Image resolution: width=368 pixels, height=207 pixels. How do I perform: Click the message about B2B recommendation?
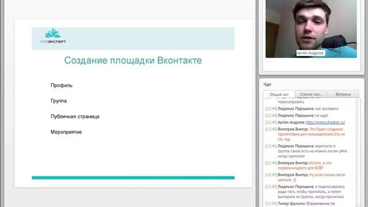click(298, 165)
